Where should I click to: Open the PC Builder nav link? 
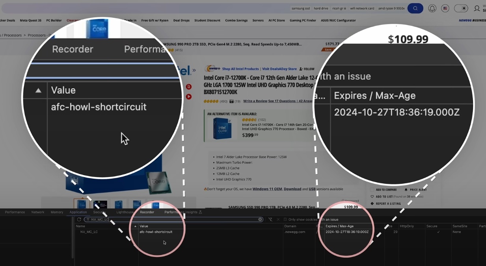point(54,20)
